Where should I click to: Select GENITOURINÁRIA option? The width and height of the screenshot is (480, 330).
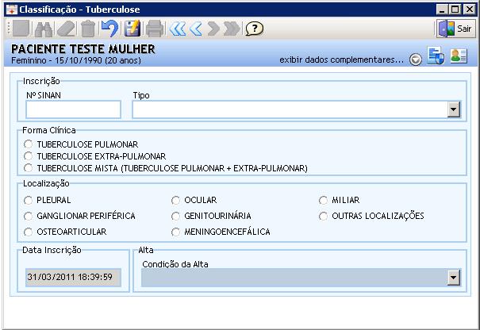(x=175, y=216)
